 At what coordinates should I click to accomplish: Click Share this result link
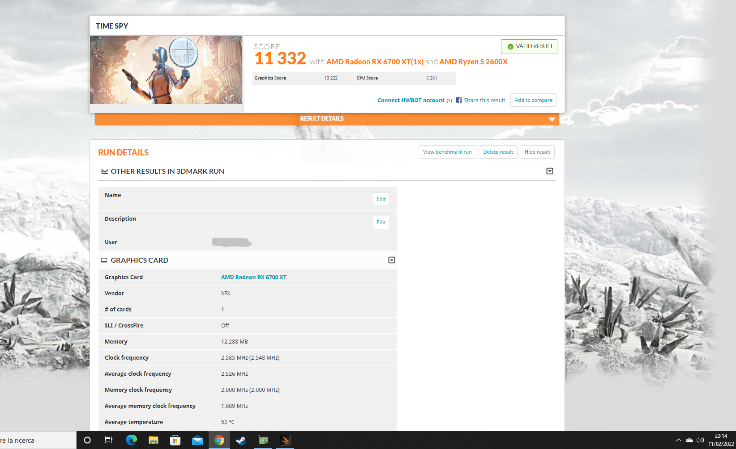click(x=484, y=101)
